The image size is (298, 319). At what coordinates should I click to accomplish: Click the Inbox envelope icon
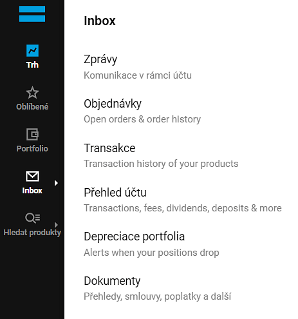pyautogui.click(x=32, y=177)
